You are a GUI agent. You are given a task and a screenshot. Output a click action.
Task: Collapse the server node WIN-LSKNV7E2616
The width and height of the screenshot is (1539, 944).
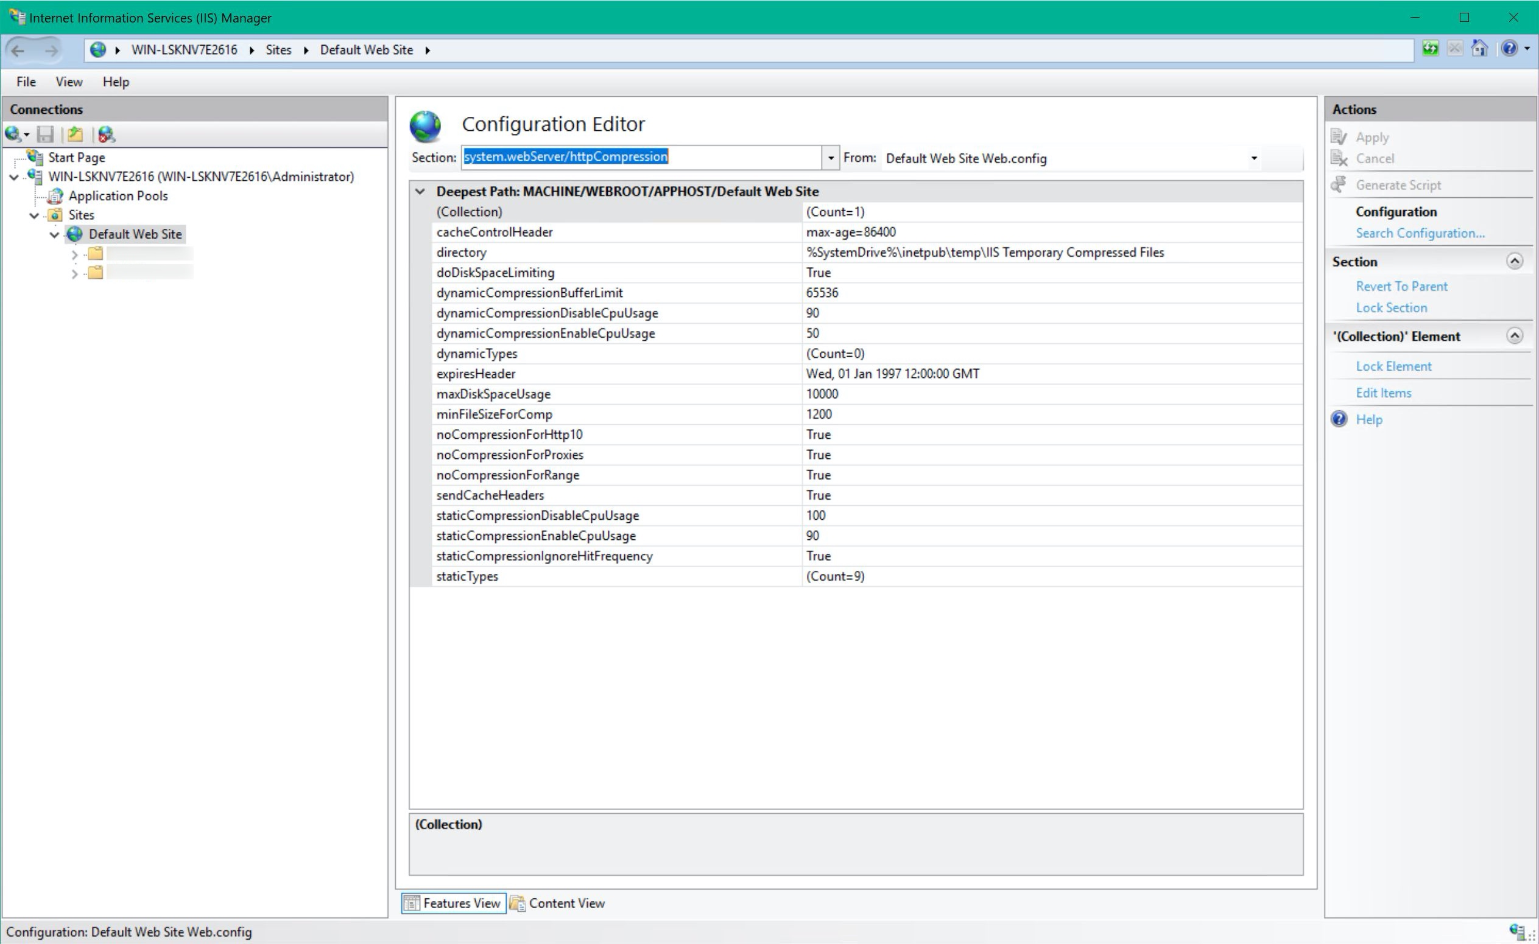[x=14, y=177]
